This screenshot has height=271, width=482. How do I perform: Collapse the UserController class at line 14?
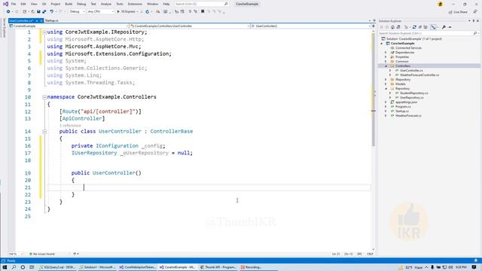click(44, 132)
